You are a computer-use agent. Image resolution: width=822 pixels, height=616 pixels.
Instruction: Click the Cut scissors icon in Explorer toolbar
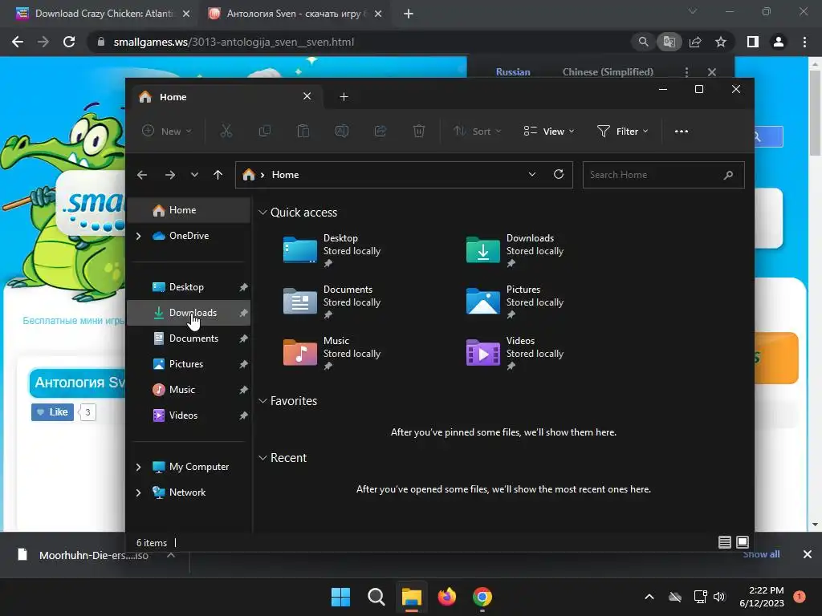coord(226,131)
